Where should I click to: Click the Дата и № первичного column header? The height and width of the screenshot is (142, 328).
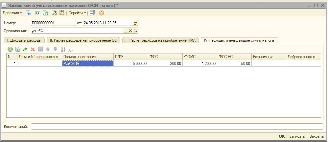39,57
